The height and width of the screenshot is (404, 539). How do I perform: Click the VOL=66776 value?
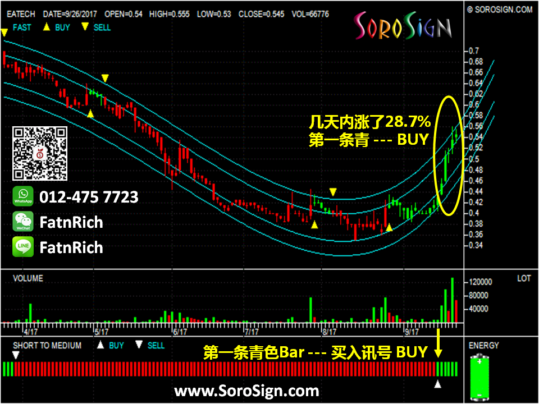(310, 14)
